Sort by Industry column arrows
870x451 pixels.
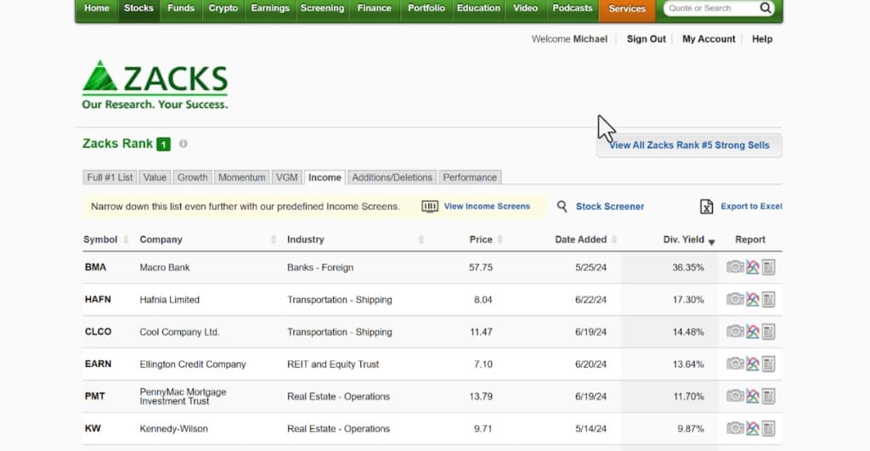(421, 240)
